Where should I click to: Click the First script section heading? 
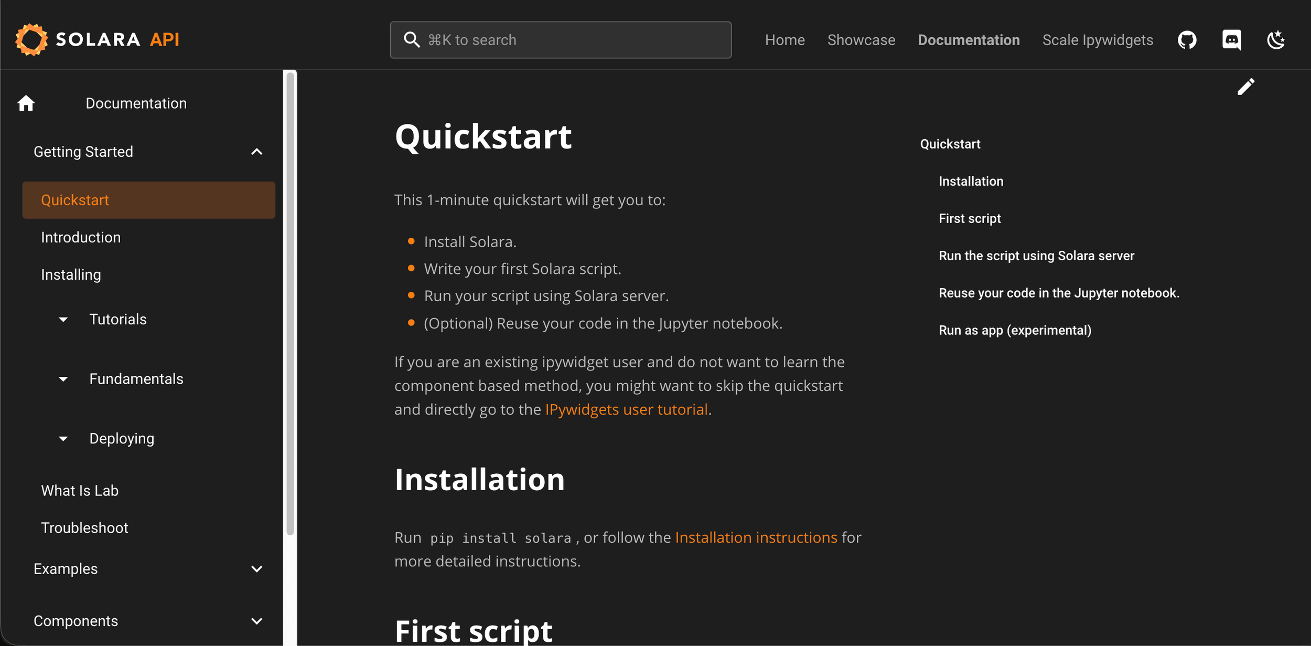[x=474, y=631]
